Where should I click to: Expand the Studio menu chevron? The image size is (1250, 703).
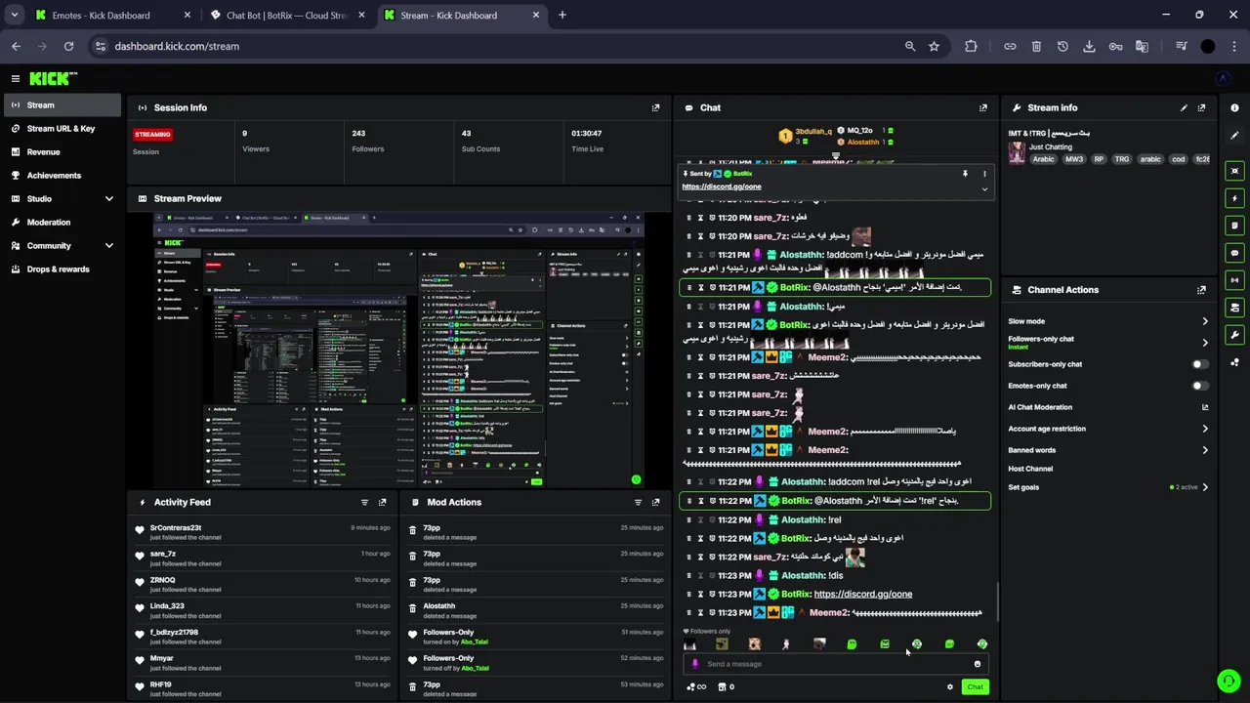(x=108, y=199)
